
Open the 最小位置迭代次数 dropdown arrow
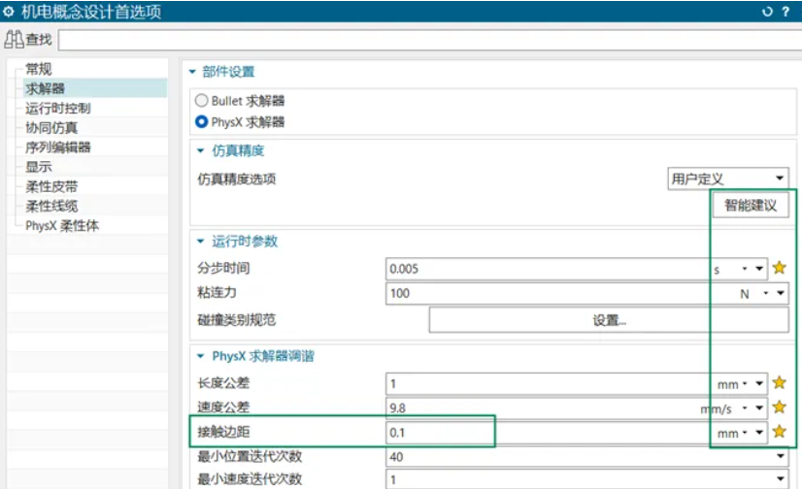(x=781, y=456)
